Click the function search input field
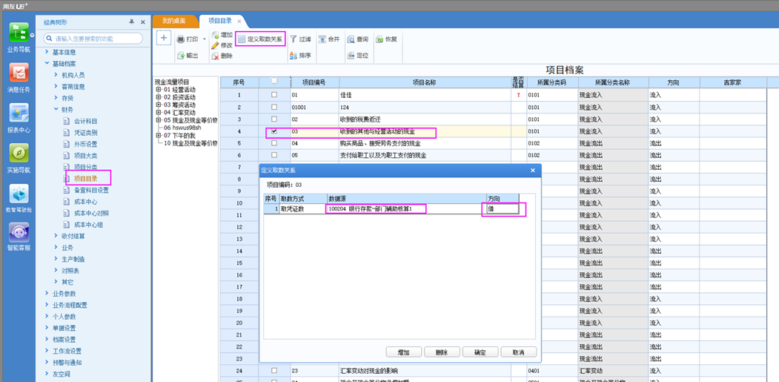This screenshot has height=382, width=779. [x=93, y=39]
